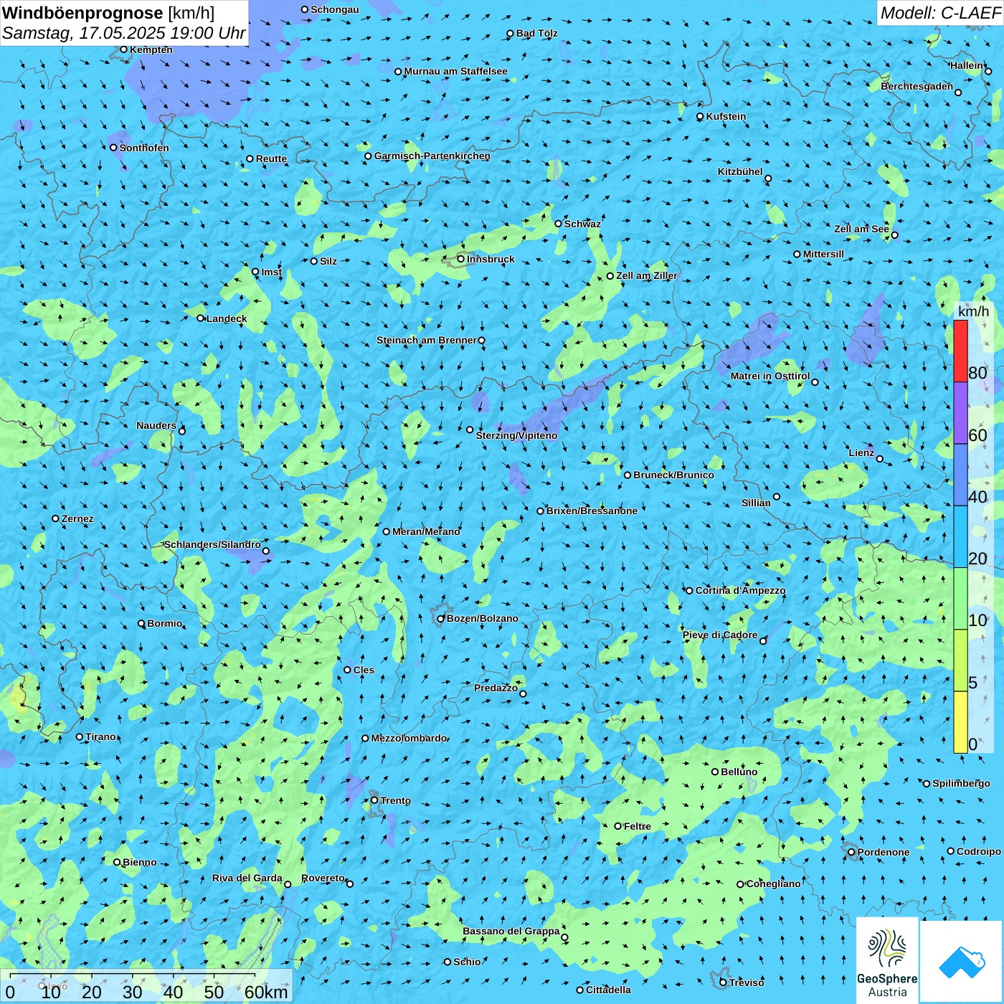
Task: Click the Schwaz label
Action: 582,224
